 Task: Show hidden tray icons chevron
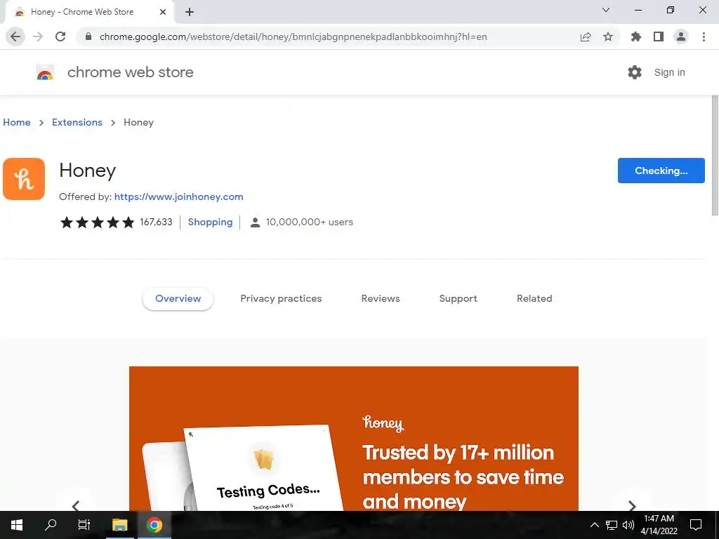point(594,525)
